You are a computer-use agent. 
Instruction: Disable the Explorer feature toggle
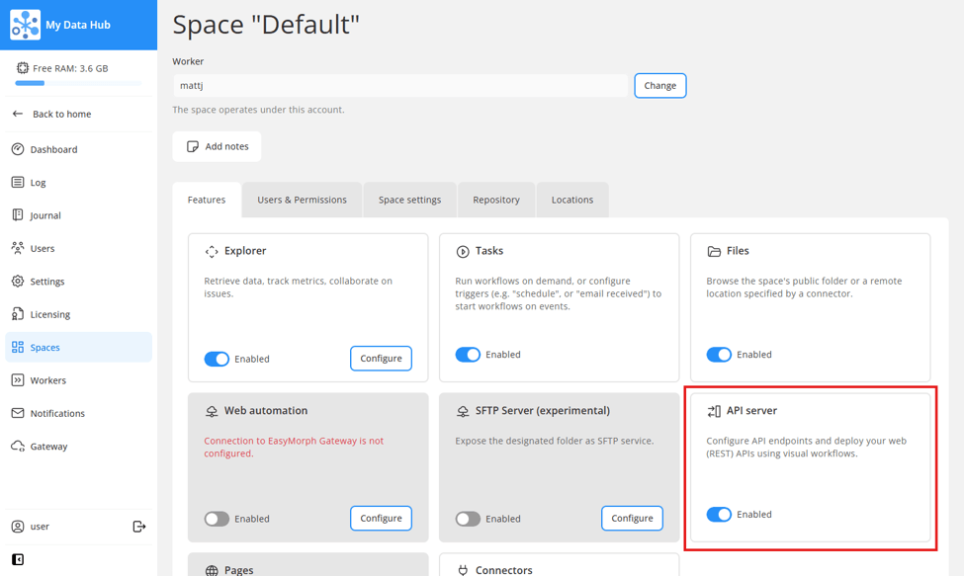(x=217, y=359)
